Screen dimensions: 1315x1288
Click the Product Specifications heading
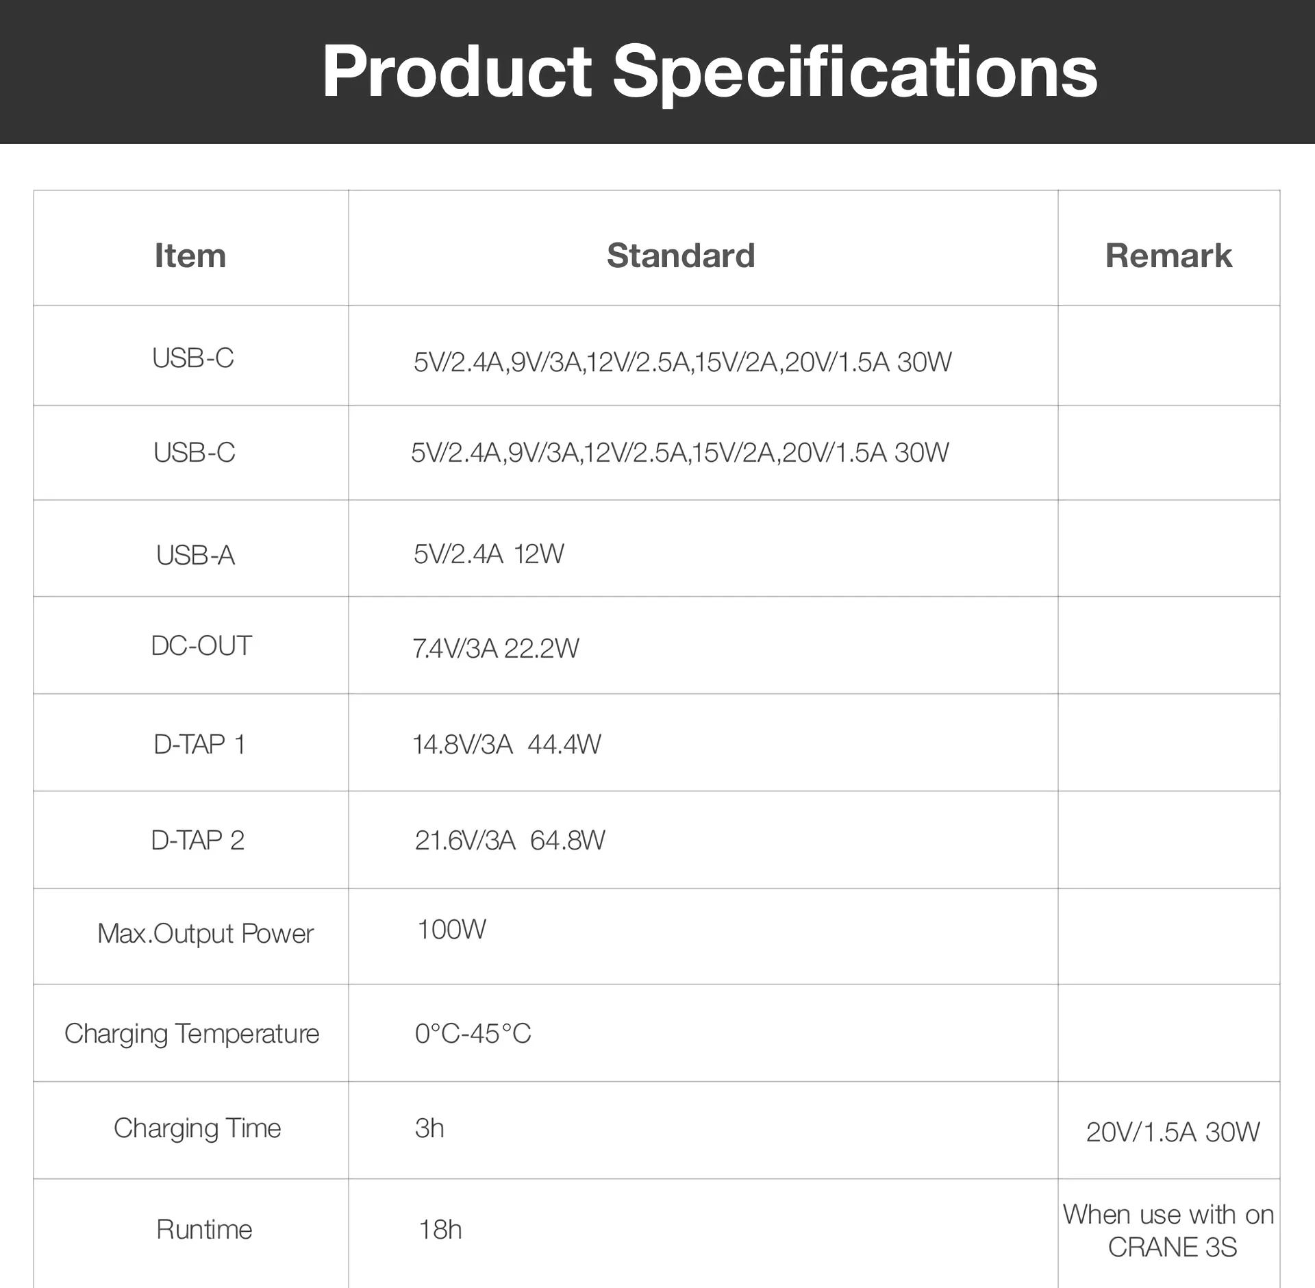(710, 72)
